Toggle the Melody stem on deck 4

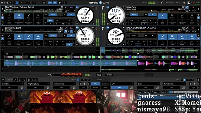pyautogui.click(x=172, y=37)
